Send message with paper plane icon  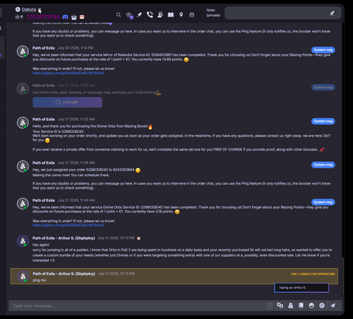(x=333, y=306)
